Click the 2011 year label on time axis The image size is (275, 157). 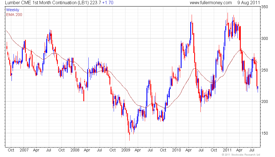click(227, 150)
